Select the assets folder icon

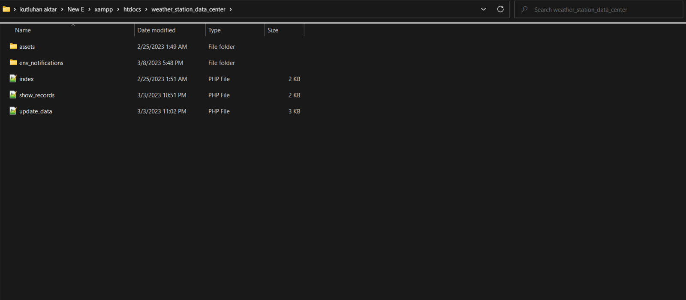13,46
